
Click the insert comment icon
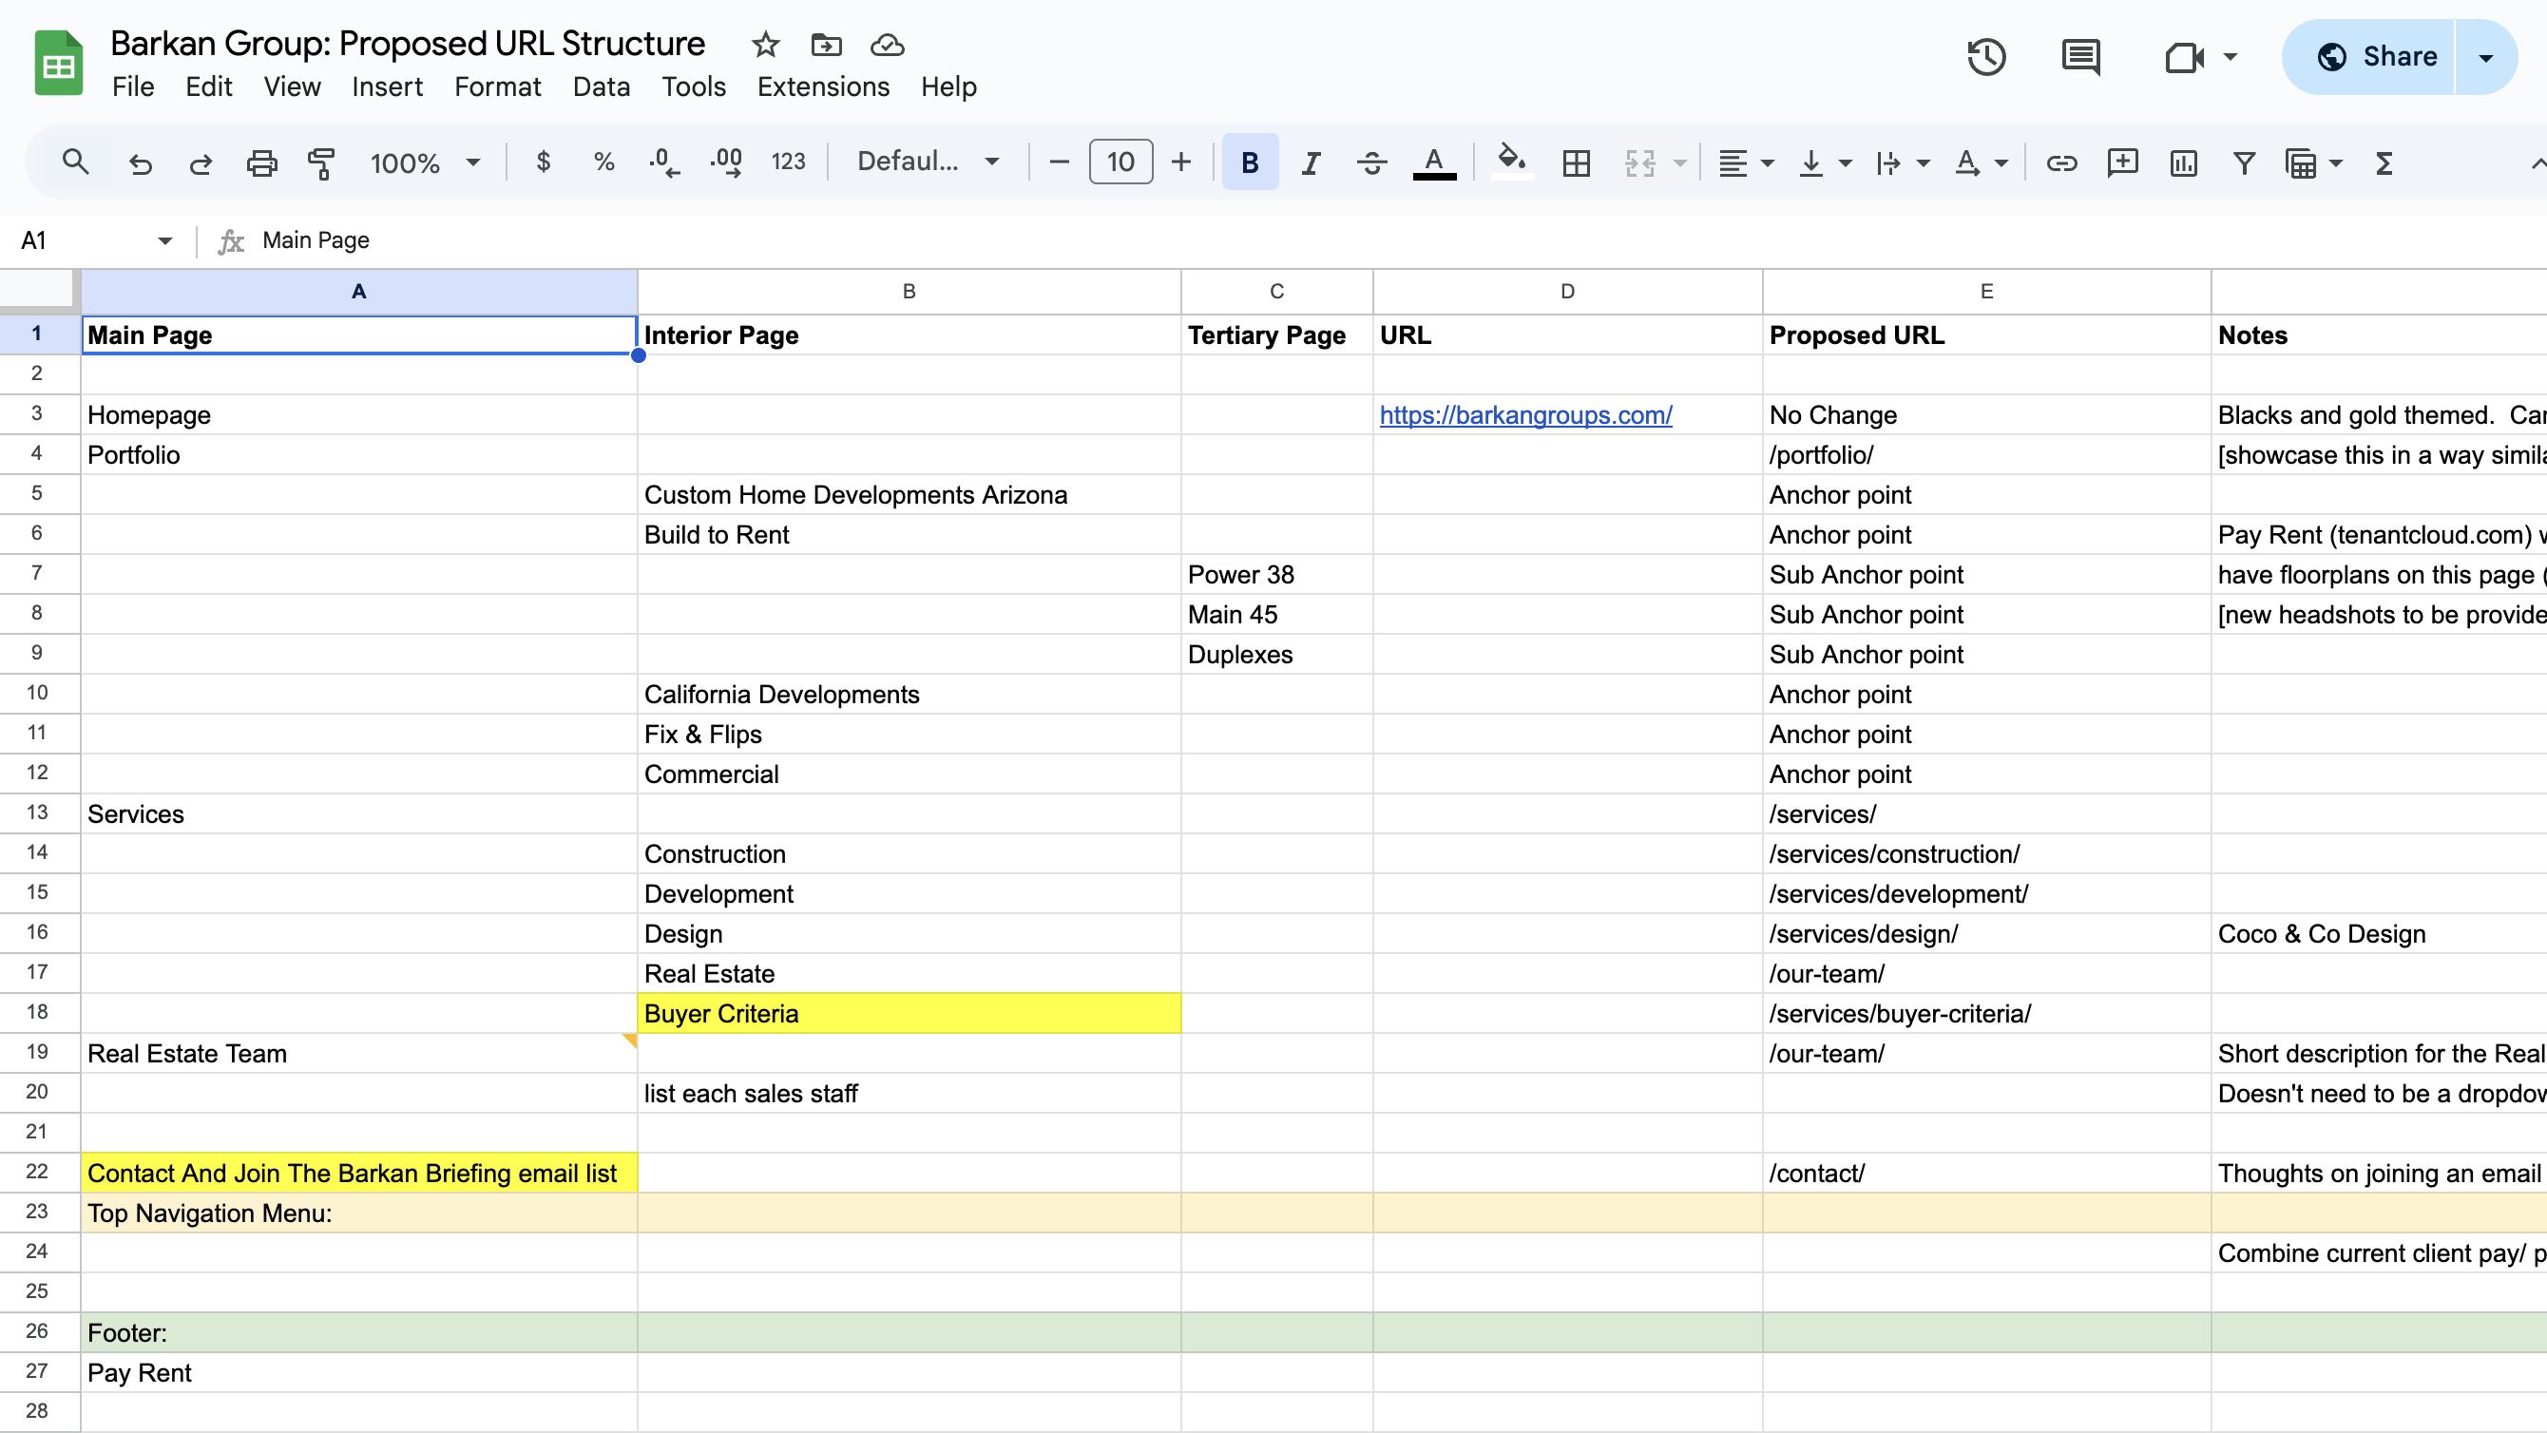(x=2122, y=162)
